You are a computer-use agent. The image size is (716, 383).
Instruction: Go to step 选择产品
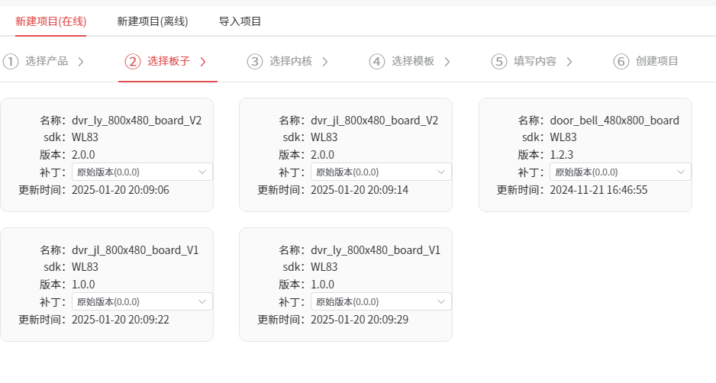(x=47, y=61)
